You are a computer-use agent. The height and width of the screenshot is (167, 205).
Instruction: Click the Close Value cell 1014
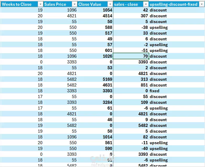click(95, 137)
